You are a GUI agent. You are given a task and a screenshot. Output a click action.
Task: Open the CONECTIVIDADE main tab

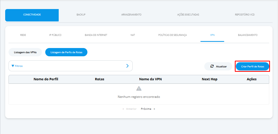point(32,15)
